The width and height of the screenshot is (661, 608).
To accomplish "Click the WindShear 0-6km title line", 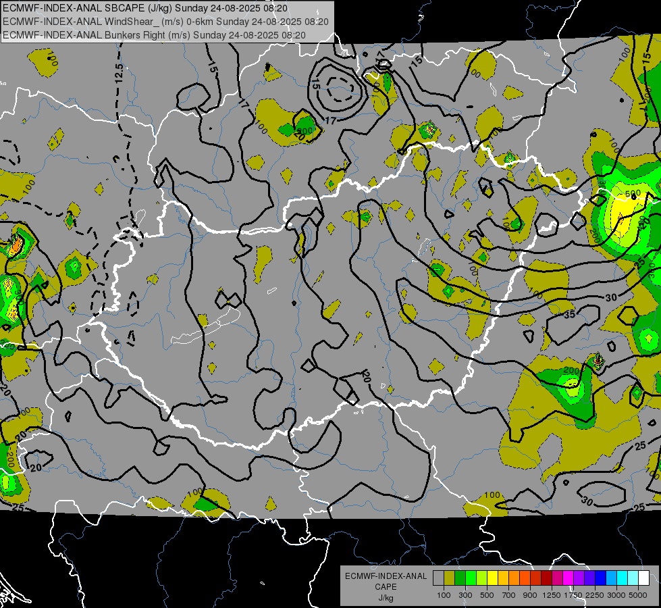I will click(165, 22).
